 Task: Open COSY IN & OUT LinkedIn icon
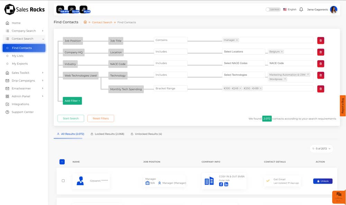coord(226,184)
